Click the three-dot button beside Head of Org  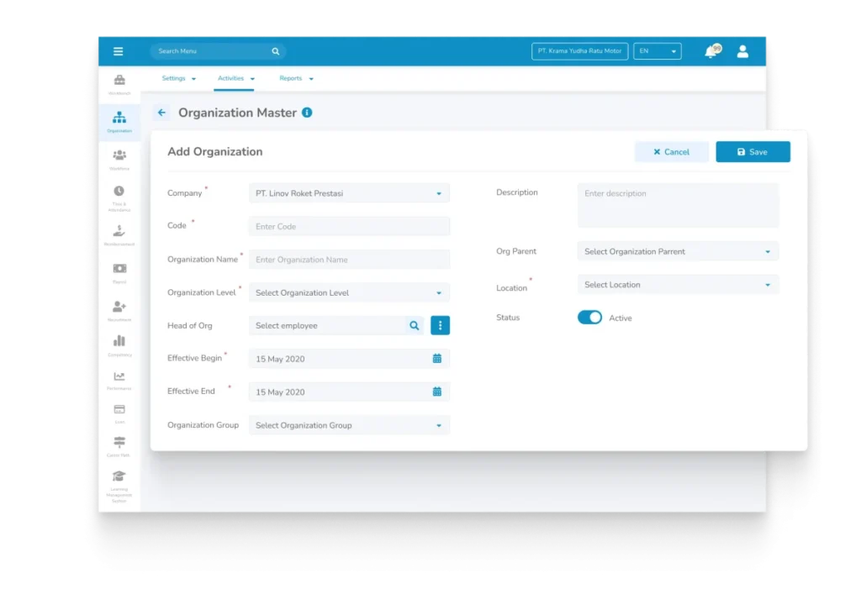tap(440, 325)
